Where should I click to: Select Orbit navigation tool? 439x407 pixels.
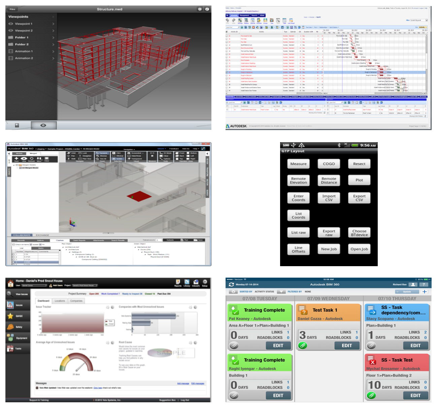[71, 153]
